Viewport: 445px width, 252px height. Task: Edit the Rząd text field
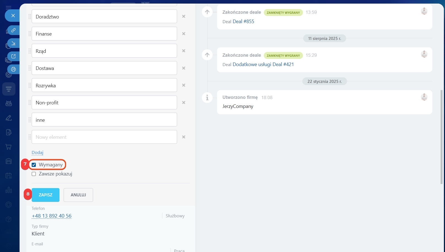click(104, 51)
